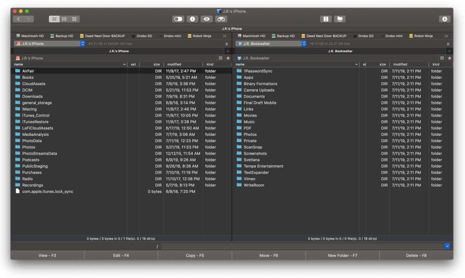465x278 pixels.
Task: Click the square icon in left path bar
Action: 220,58
